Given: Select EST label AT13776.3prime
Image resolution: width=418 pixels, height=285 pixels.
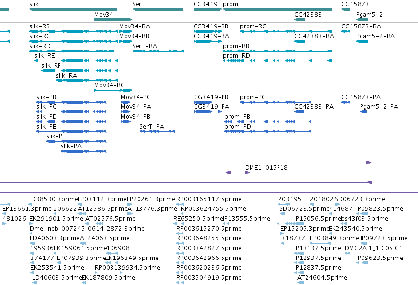Looking at the screenshot, I should click(x=152, y=209).
